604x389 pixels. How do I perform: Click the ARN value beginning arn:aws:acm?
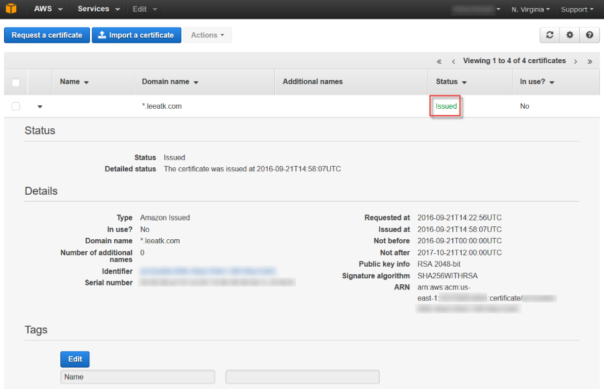pos(487,298)
